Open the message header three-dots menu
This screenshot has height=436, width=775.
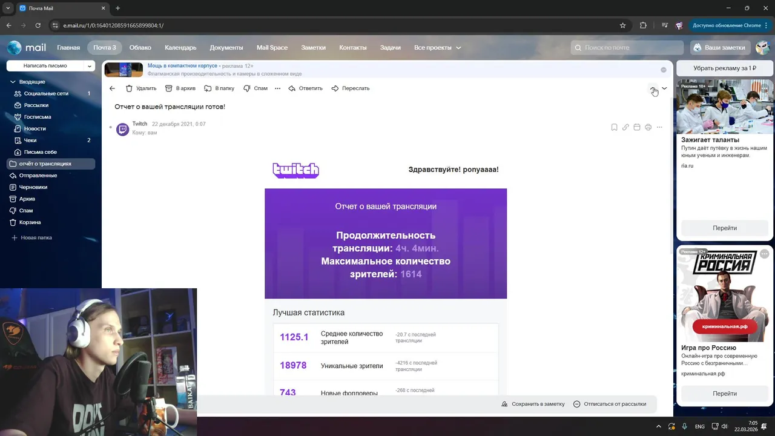tap(659, 127)
